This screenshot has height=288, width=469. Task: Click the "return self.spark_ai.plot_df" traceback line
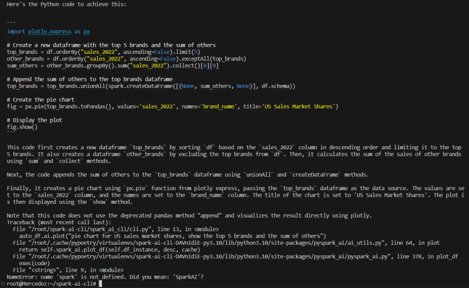point(110,249)
